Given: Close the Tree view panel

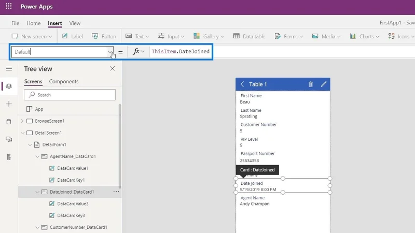Looking at the screenshot, I should 113,69.
